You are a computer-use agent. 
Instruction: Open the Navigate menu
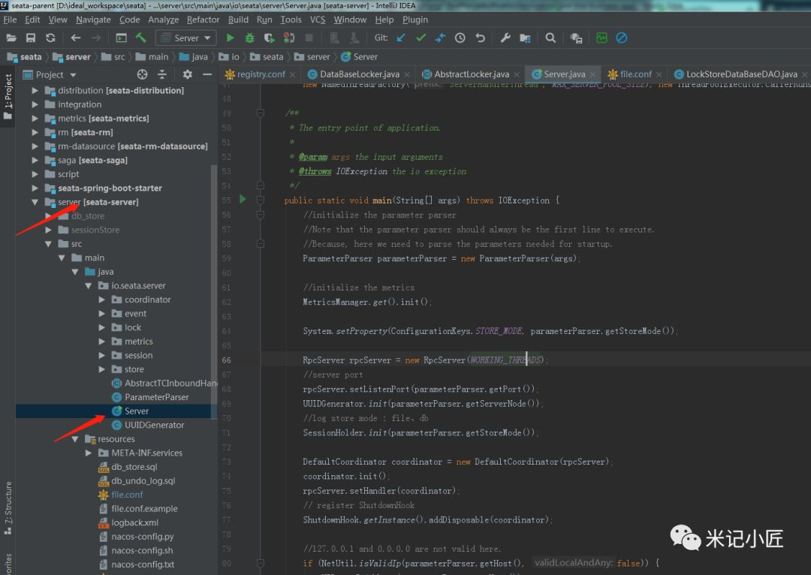(93, 20)
